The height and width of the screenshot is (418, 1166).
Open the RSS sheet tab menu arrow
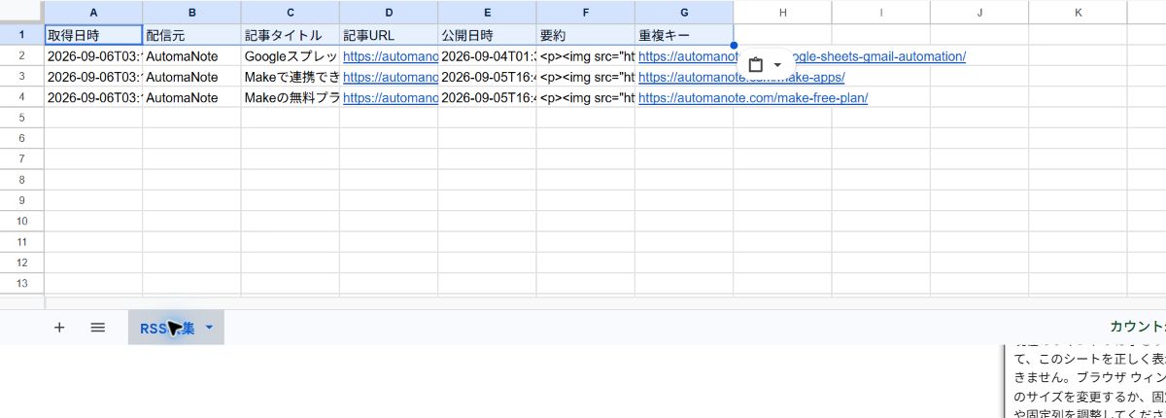(x=210, y=329)
